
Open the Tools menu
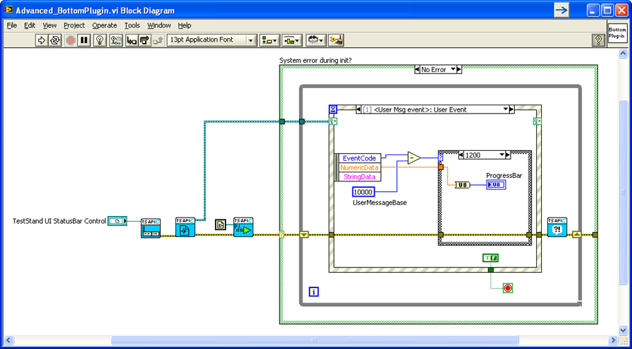tap(132, 26)
